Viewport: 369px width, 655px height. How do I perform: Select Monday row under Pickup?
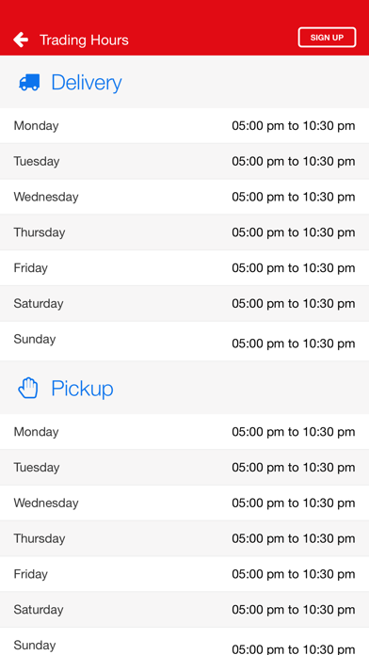184,432
